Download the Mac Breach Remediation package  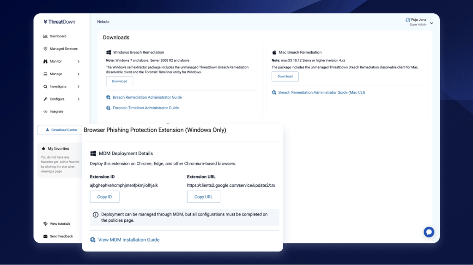click(285, 77)
